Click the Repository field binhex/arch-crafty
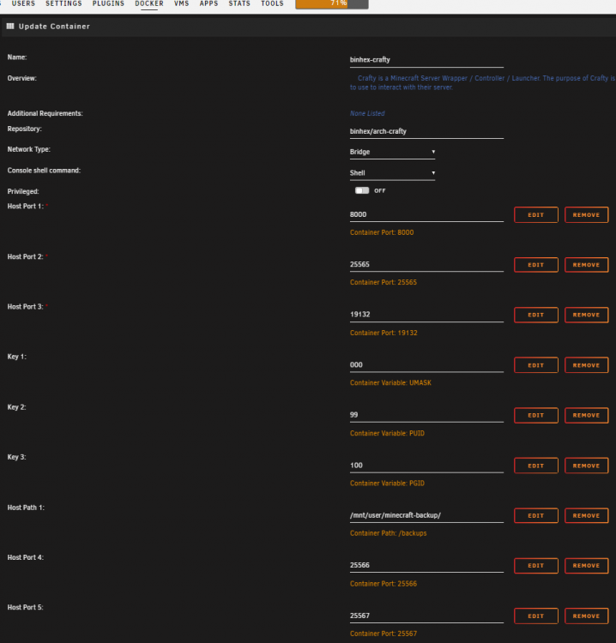The image size is (616, 643). coord(426,132)
